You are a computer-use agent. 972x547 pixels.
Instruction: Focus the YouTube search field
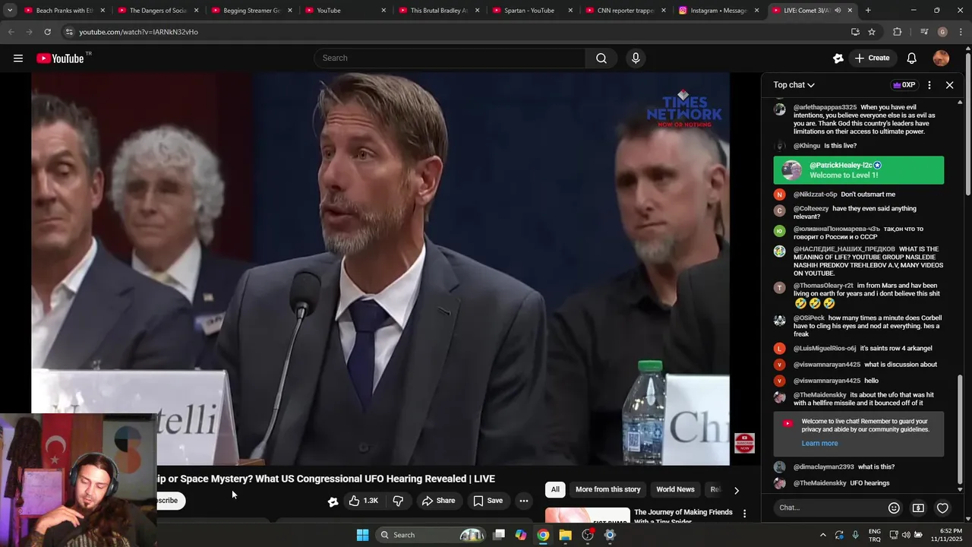click(x=450, y=58)
